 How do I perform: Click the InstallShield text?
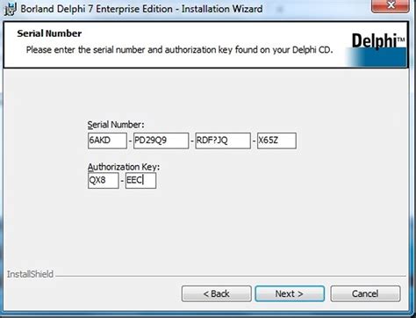coord(30,274)
